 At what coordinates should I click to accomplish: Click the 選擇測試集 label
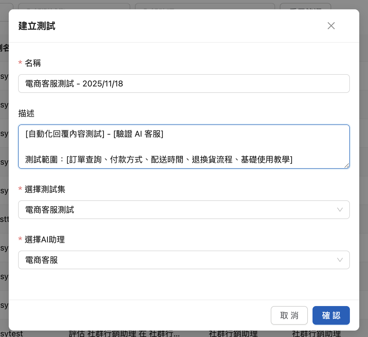pos(45,189)
